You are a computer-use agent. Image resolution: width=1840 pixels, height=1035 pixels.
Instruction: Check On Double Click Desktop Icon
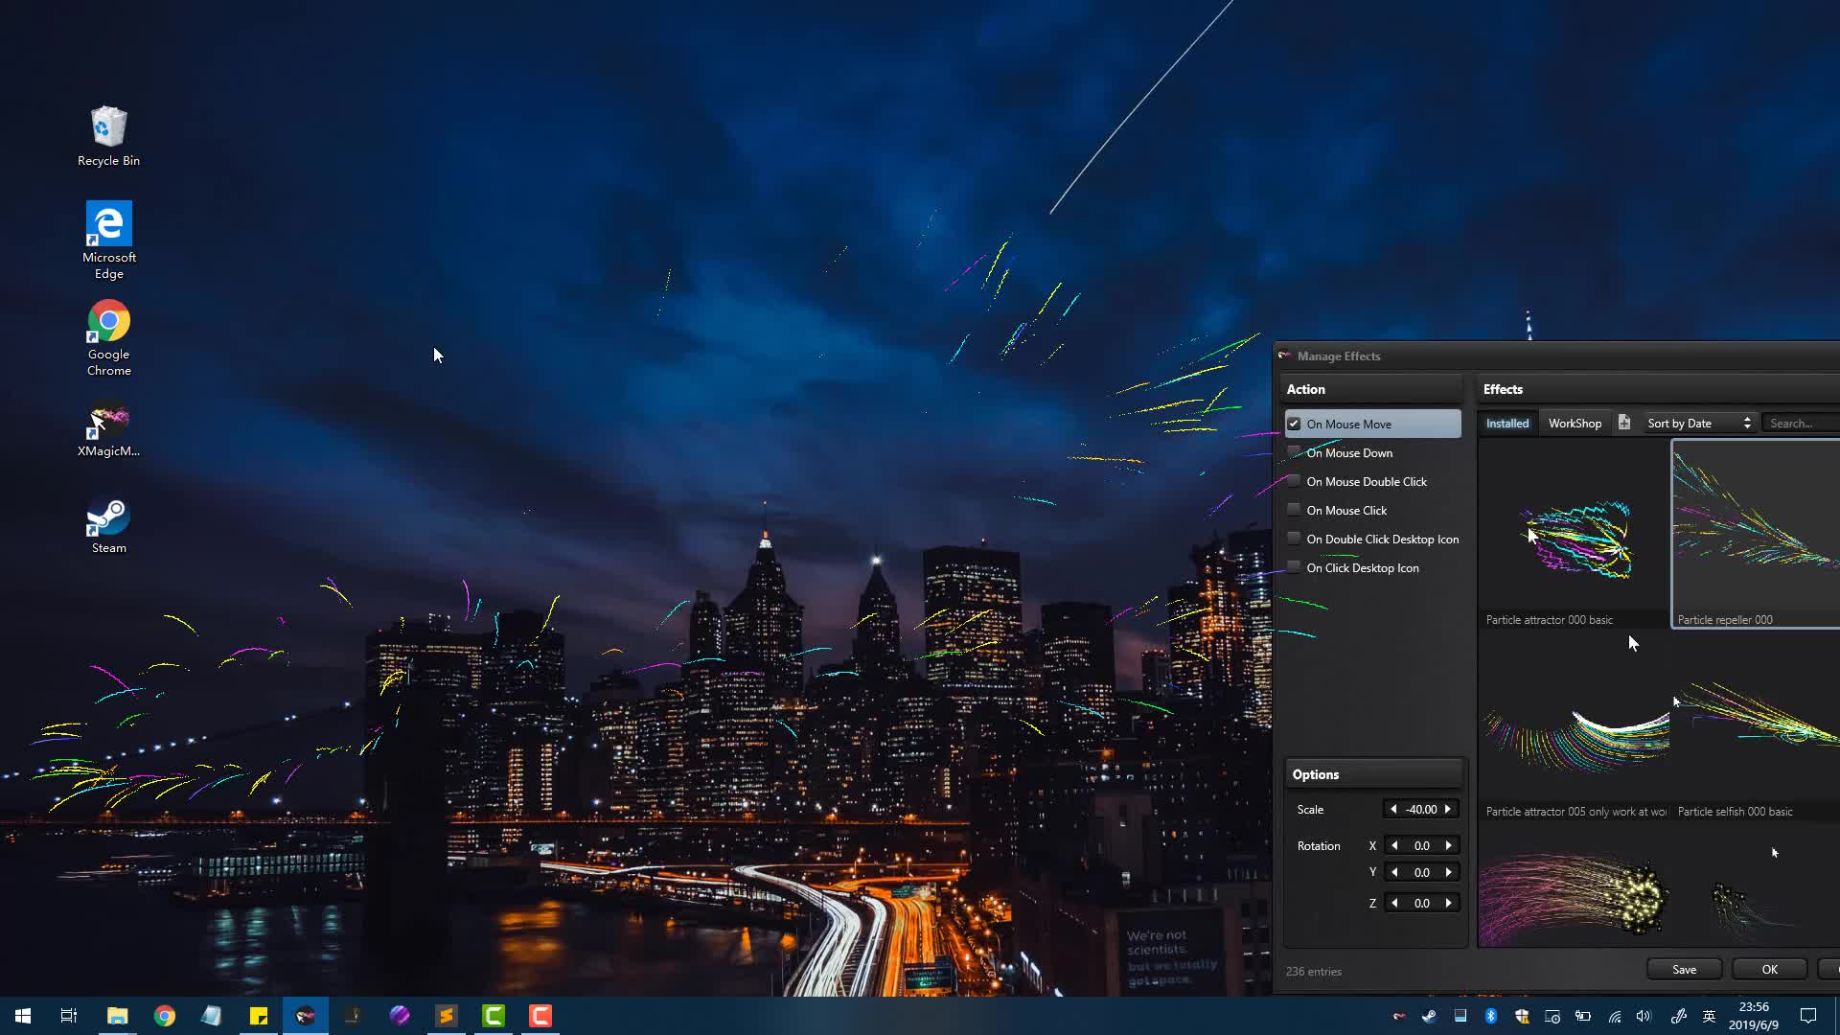(x=1294, y=539)
